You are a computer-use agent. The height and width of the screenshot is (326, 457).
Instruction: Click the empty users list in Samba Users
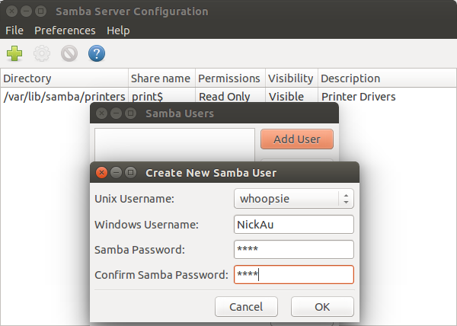point(174,145)
